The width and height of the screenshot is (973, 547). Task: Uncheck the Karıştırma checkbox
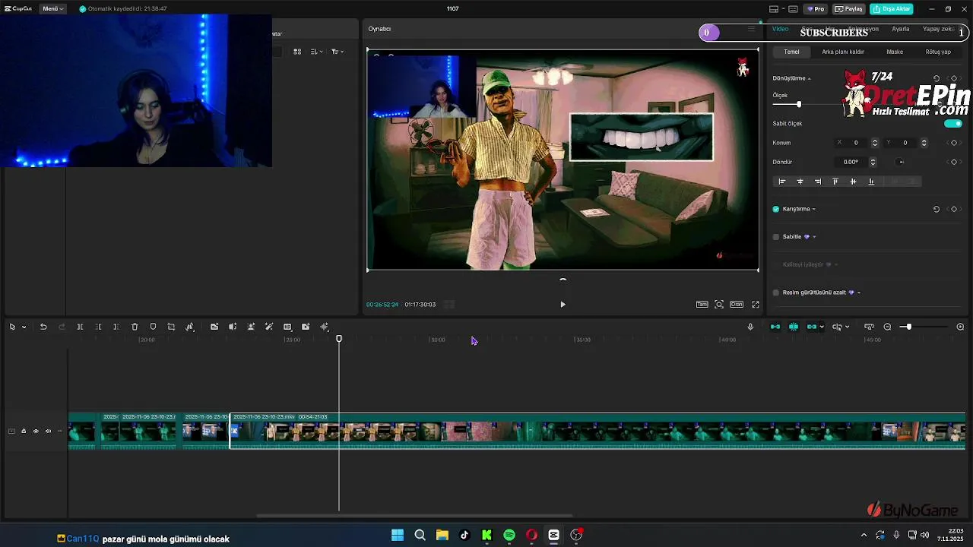[x=776, y=209]
